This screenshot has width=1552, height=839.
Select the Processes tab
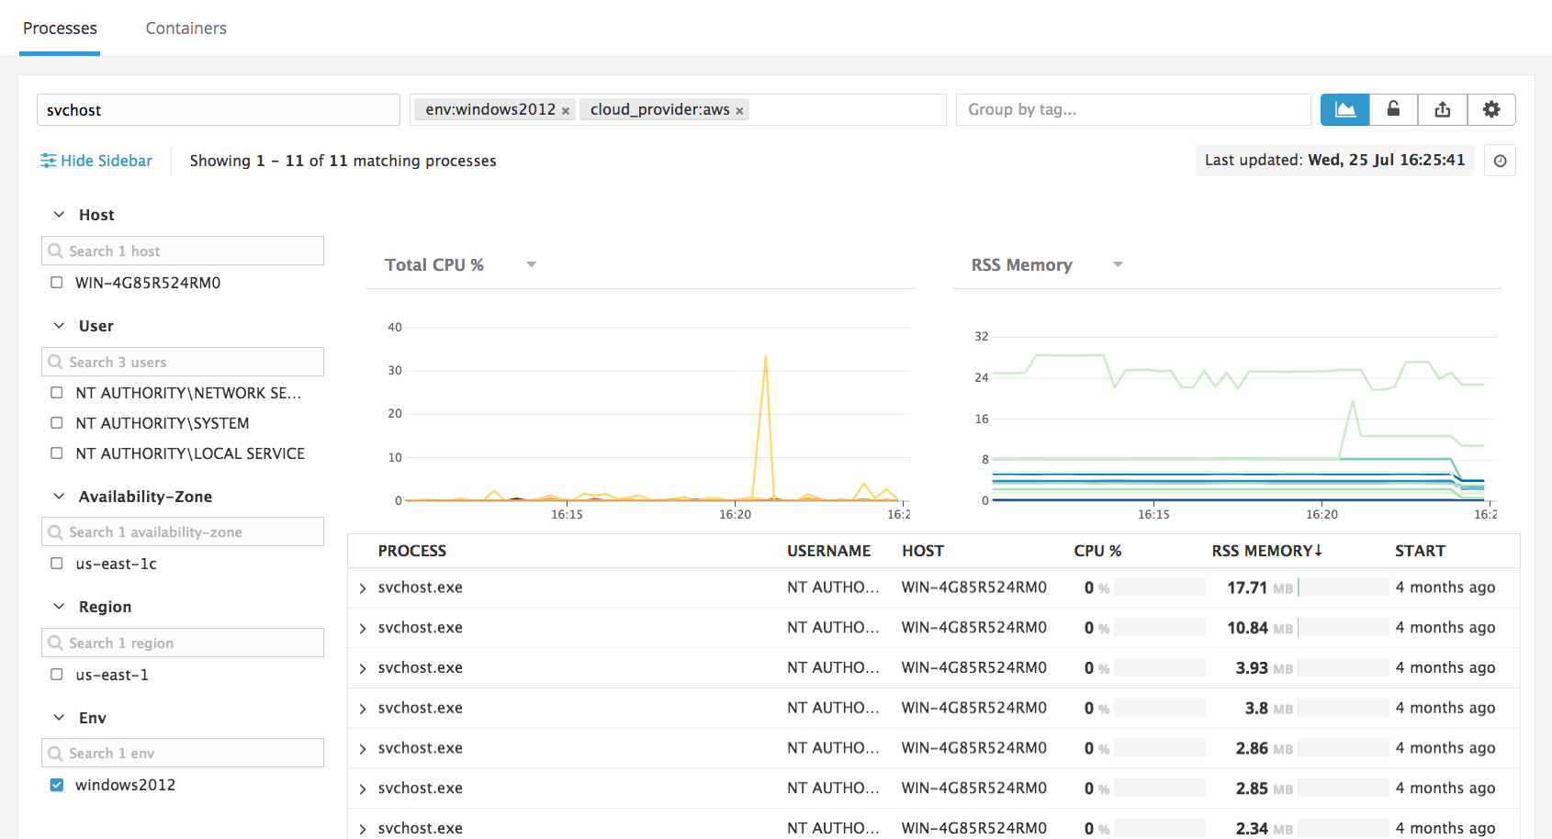(x=60, y=28)
